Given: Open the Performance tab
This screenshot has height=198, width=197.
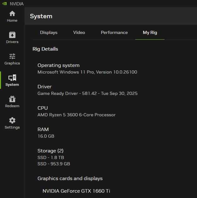Looking at the screenshot, I should (x=114, y=32).
